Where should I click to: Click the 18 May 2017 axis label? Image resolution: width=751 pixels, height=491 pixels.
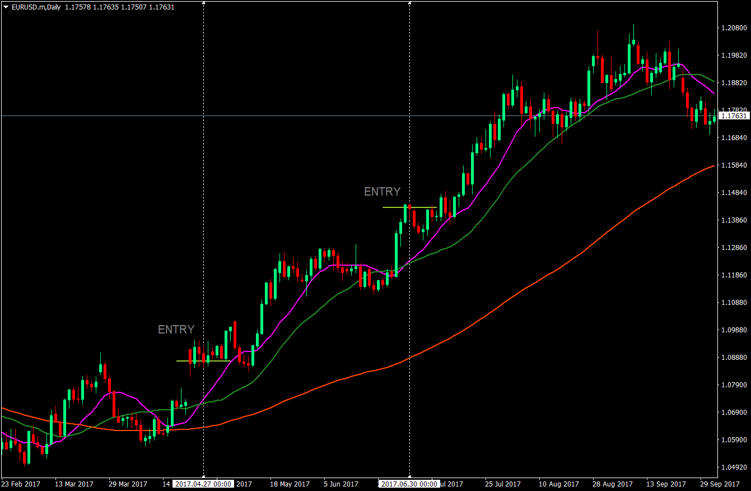[x=290, y=483]
